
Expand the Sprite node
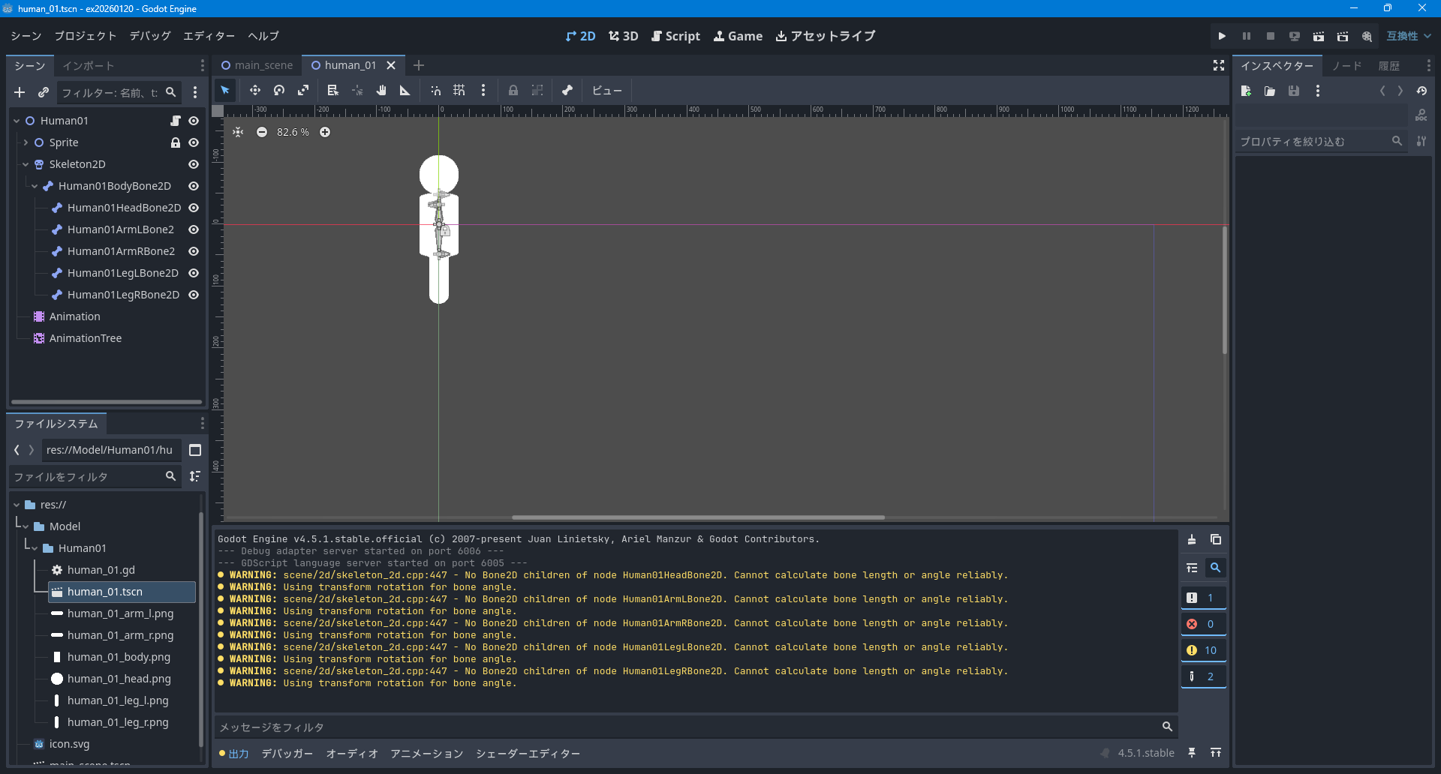(x=26, y=142)
